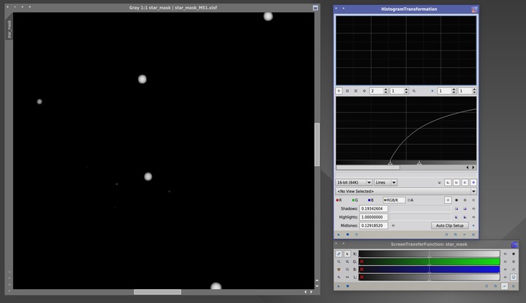This screenshot has height=303, width=526.
Task: Click the vertical zoom spinner showing 1 beside the 2
Action: 399,90
